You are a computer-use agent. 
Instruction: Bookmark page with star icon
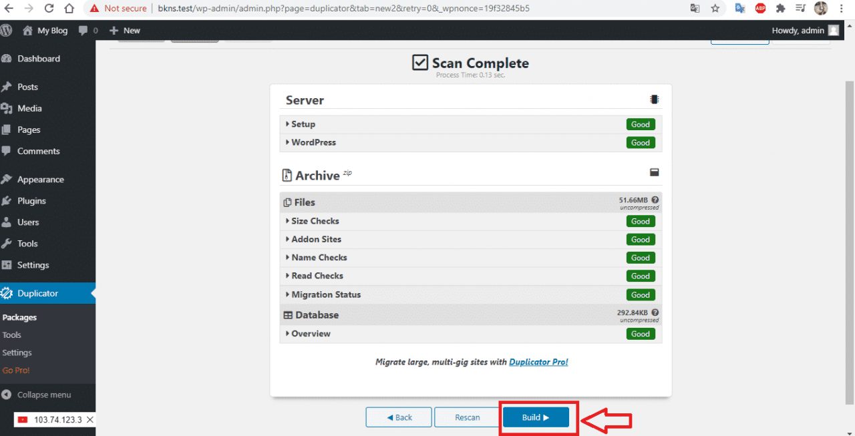tap(715, 9)
